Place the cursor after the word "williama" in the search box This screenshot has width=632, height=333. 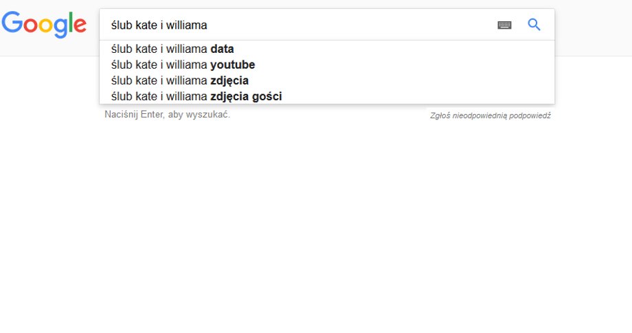click(208, 25)
